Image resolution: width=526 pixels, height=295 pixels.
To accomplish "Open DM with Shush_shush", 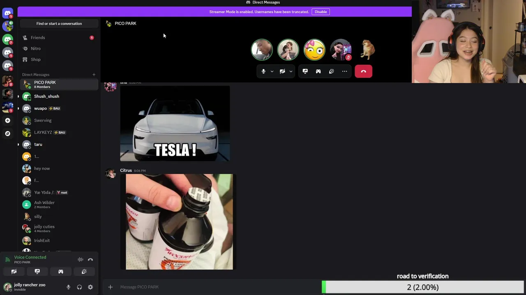I will point(59,96).
